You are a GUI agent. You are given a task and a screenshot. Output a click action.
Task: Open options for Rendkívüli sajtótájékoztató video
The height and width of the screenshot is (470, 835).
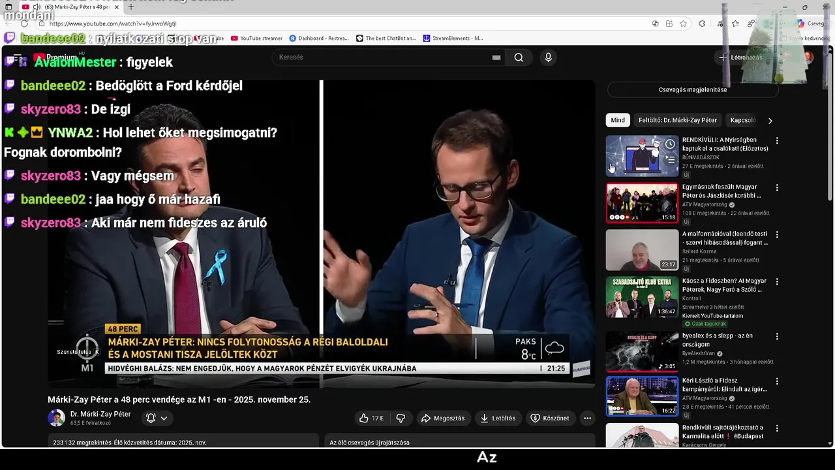point(776,428)
